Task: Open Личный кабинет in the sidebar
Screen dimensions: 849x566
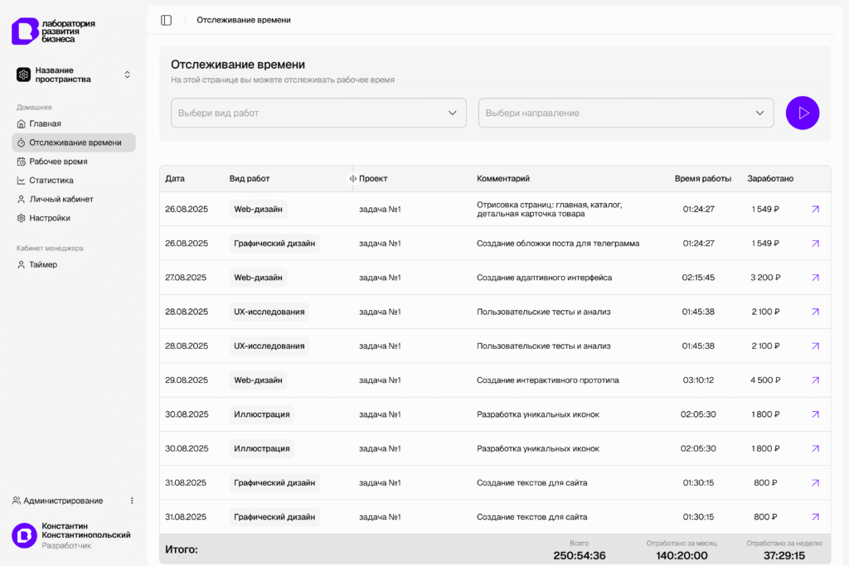Action: click(61, 200)
